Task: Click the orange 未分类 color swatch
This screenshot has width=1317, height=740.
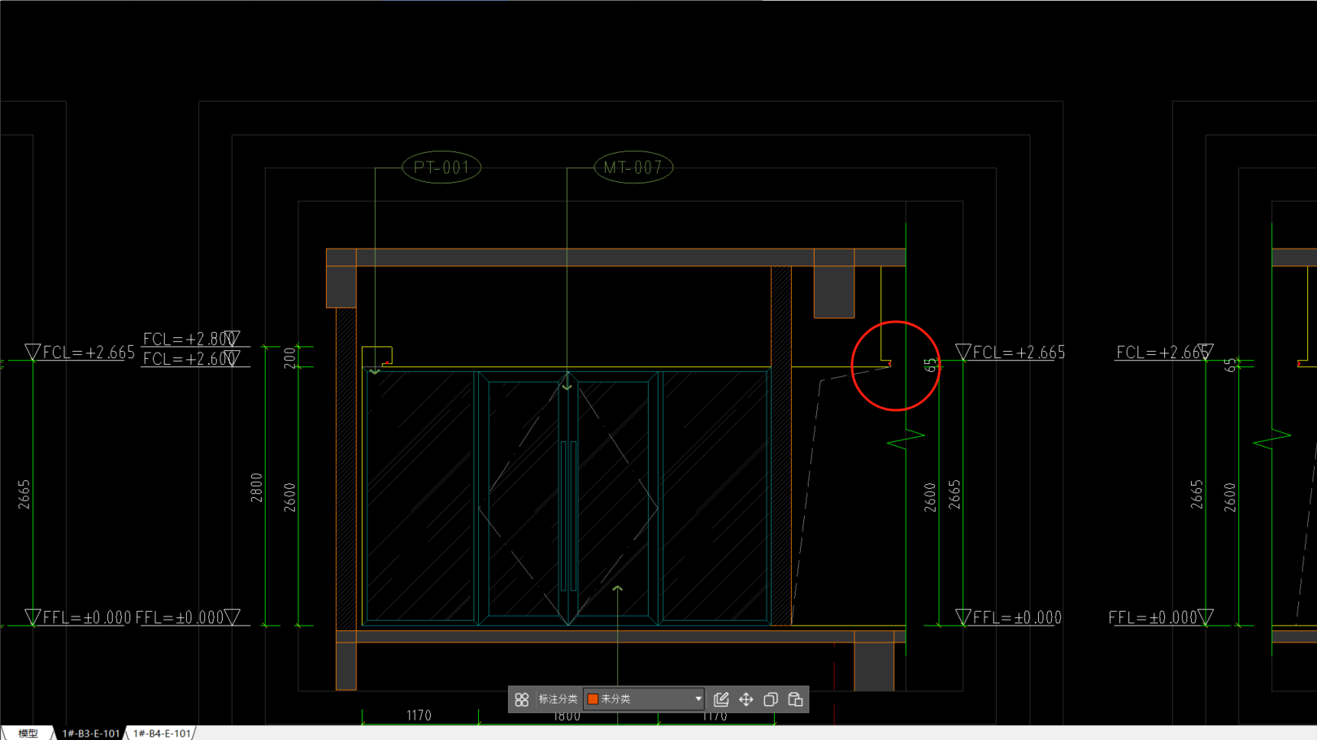Action: click(593, 699)
